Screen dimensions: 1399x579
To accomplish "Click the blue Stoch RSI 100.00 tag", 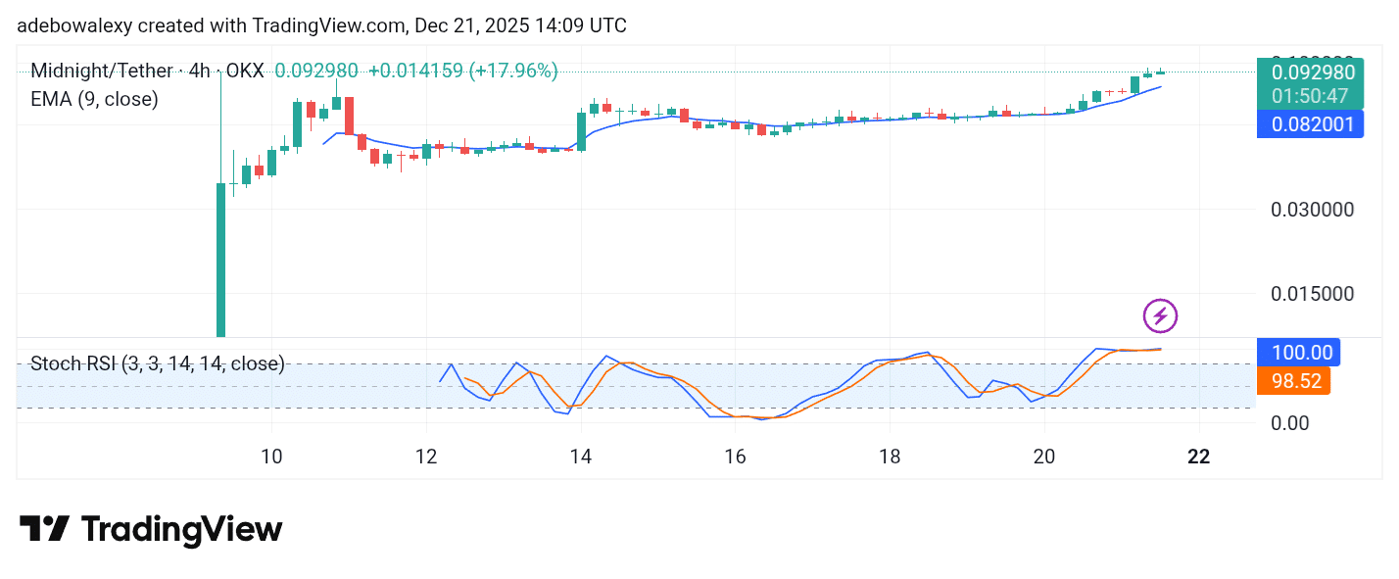I will [1299, 352].
